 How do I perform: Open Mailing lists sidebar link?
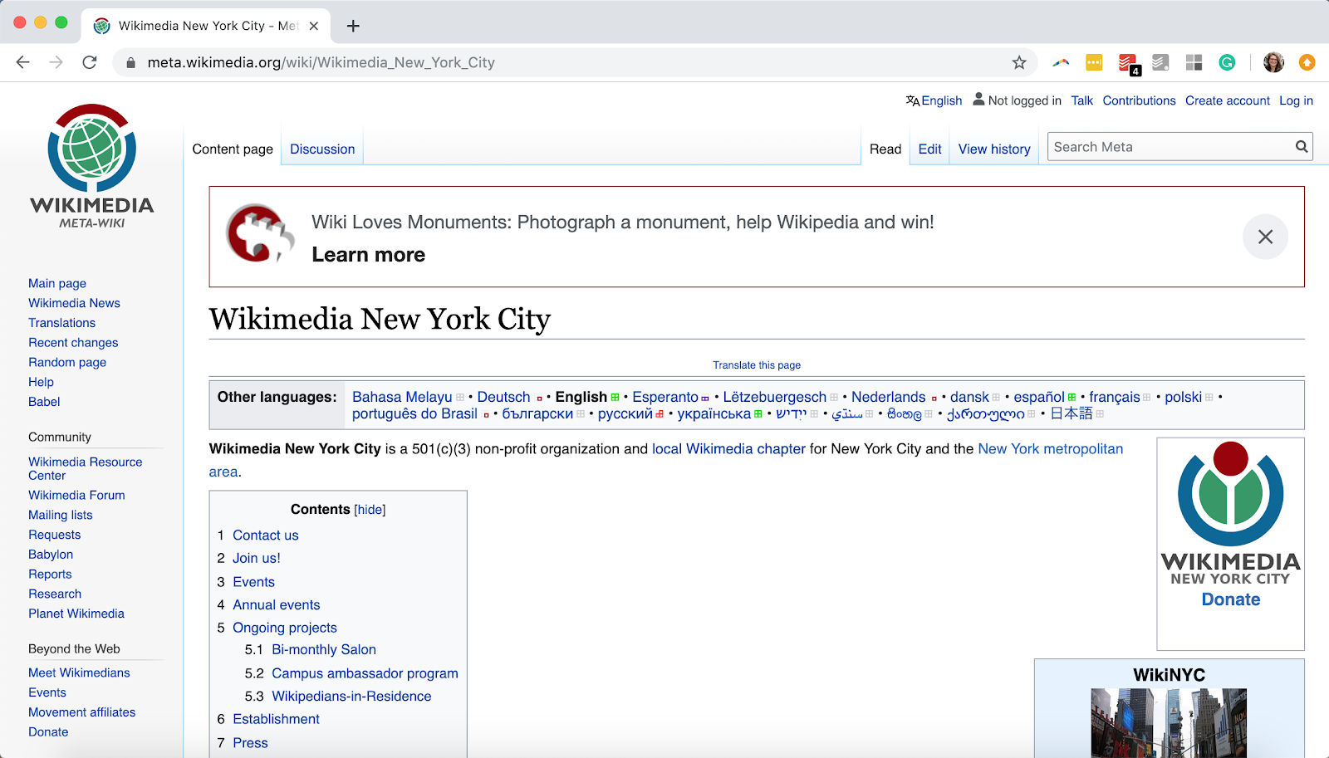[x=61, y=515]
